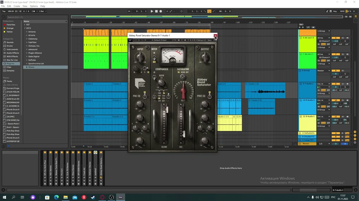This screenshot has width=359, height=201.
Task: Expand the VST folder
Action: tap(25, 25)
